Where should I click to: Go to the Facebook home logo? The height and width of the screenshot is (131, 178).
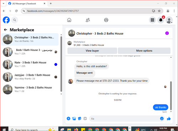6,20
